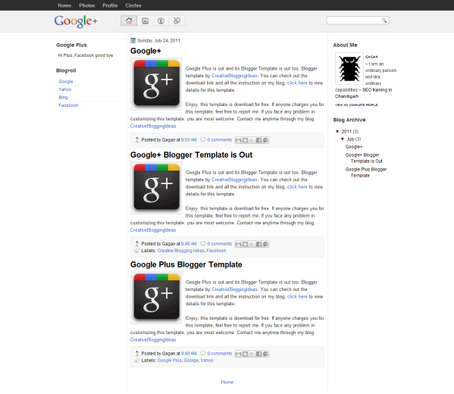Open the Yahoo link in Blogroll
454x394 pixels.
click(x=65, y=89)
